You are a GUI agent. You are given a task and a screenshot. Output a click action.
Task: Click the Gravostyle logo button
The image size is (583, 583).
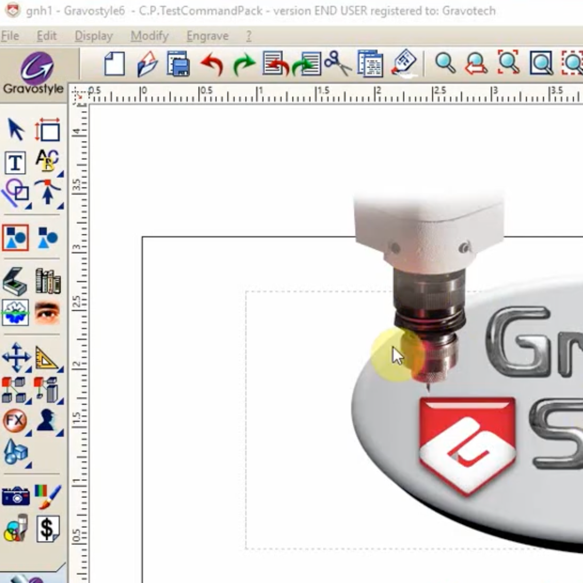pyautogui.click(x=34, y=73)
